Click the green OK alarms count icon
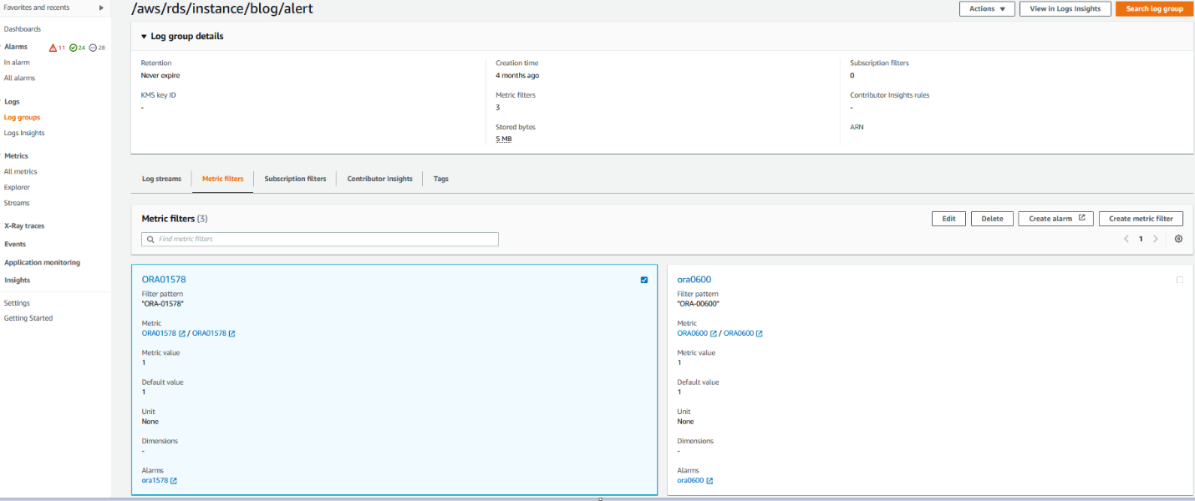1195x501 pixels. point(73,48)
